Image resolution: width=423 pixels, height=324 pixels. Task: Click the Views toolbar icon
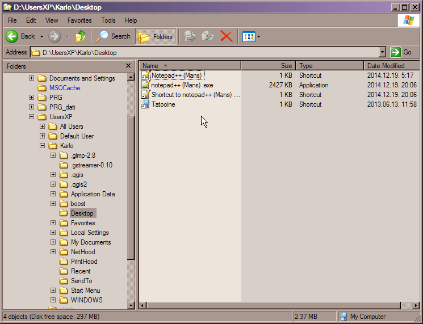pyautogui.click(x=249, y=37)
